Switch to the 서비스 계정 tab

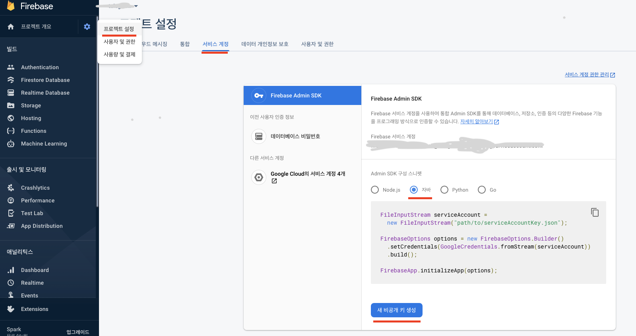pyautogui.click(x=215, y=44)
